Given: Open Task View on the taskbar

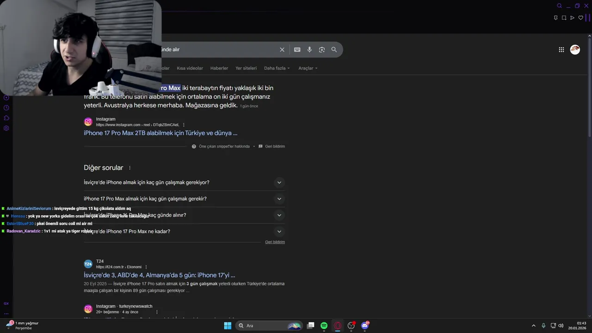Looking at the screenshot, I should point(311,326).
